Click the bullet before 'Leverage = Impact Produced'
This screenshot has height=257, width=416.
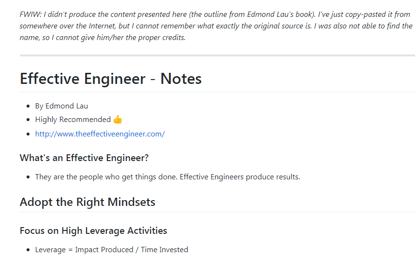pos(28,250)
